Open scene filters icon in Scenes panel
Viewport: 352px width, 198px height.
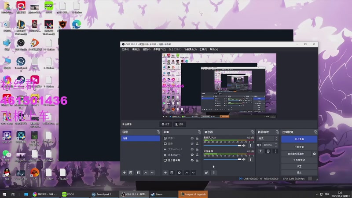click(138, 172)
